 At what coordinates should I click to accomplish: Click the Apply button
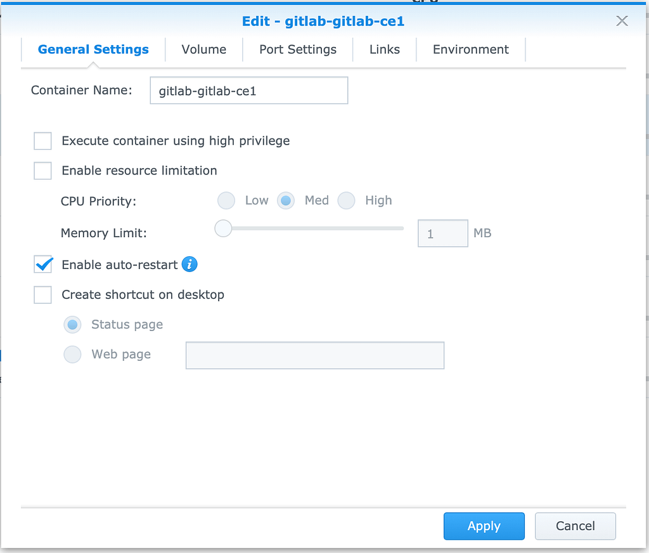484,526
